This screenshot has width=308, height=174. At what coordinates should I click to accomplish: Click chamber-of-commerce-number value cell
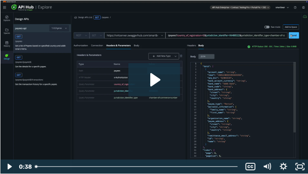[x=163, y=98]
